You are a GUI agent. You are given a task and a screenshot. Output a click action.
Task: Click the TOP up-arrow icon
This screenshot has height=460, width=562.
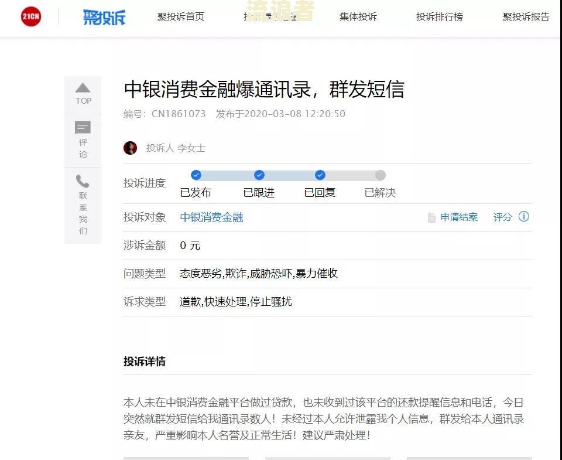pyautogui.click(x=83, y=88)
